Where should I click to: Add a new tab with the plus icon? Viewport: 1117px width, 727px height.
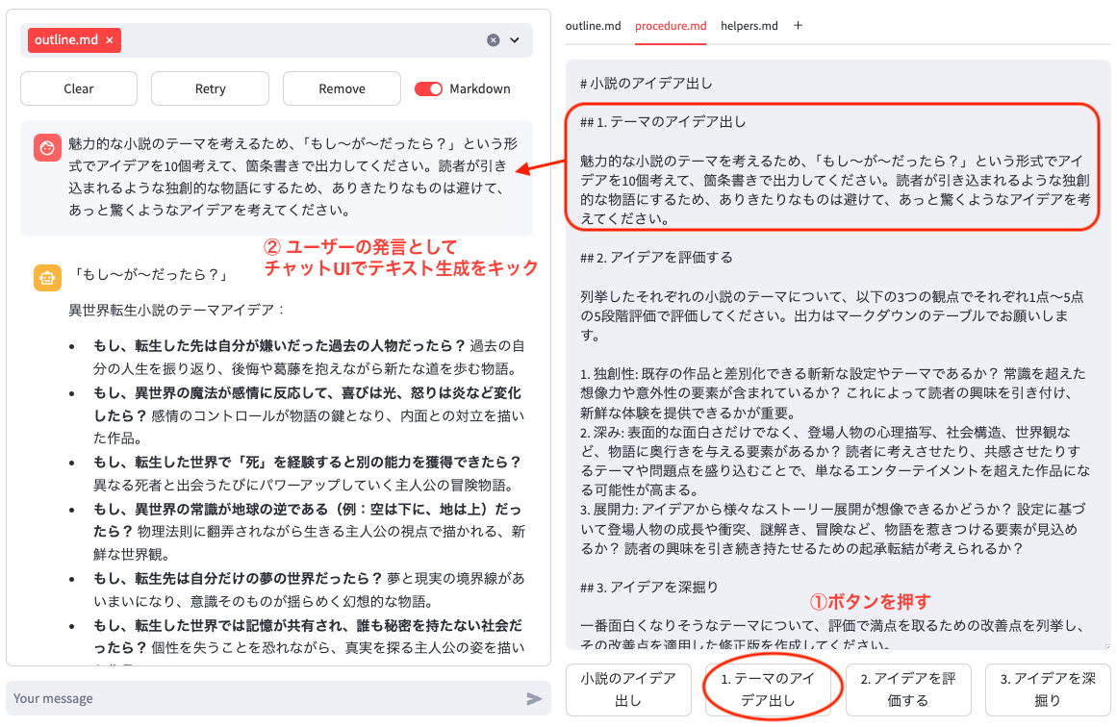(798, 26)
